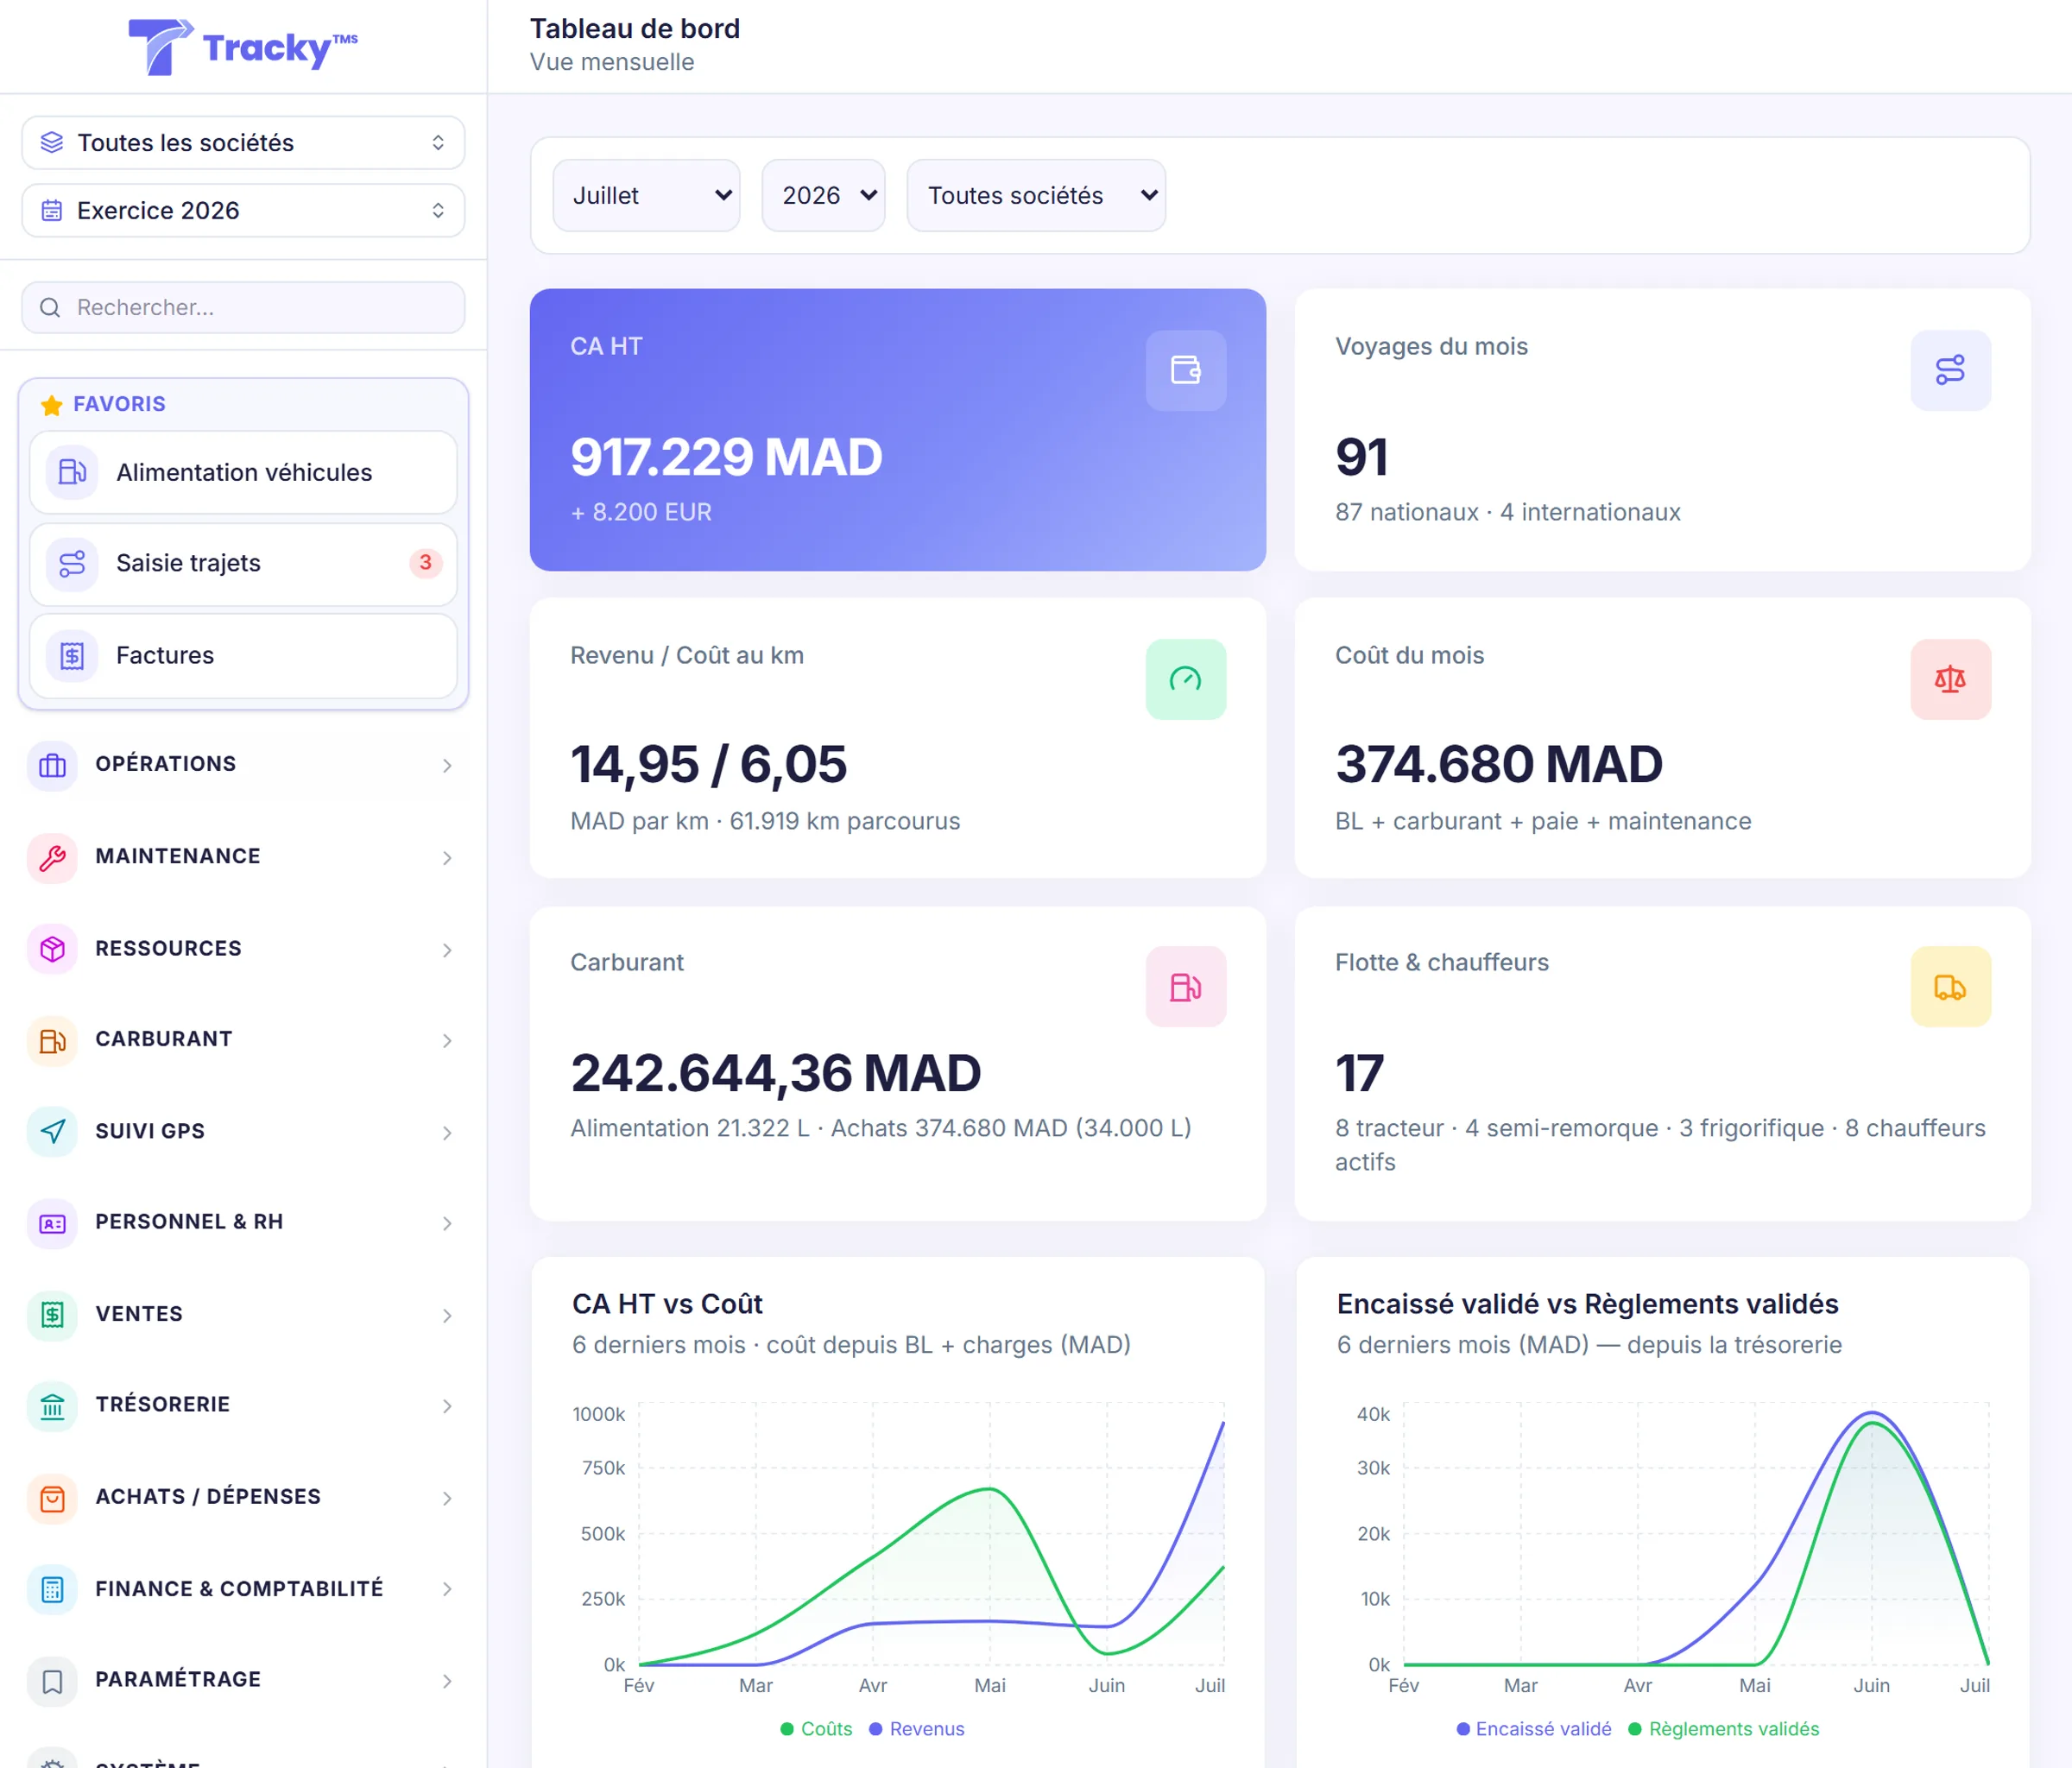Click the gauge icon on Revenu / Coût card
The image size is (2072, 1768).
click(1185, 679)
